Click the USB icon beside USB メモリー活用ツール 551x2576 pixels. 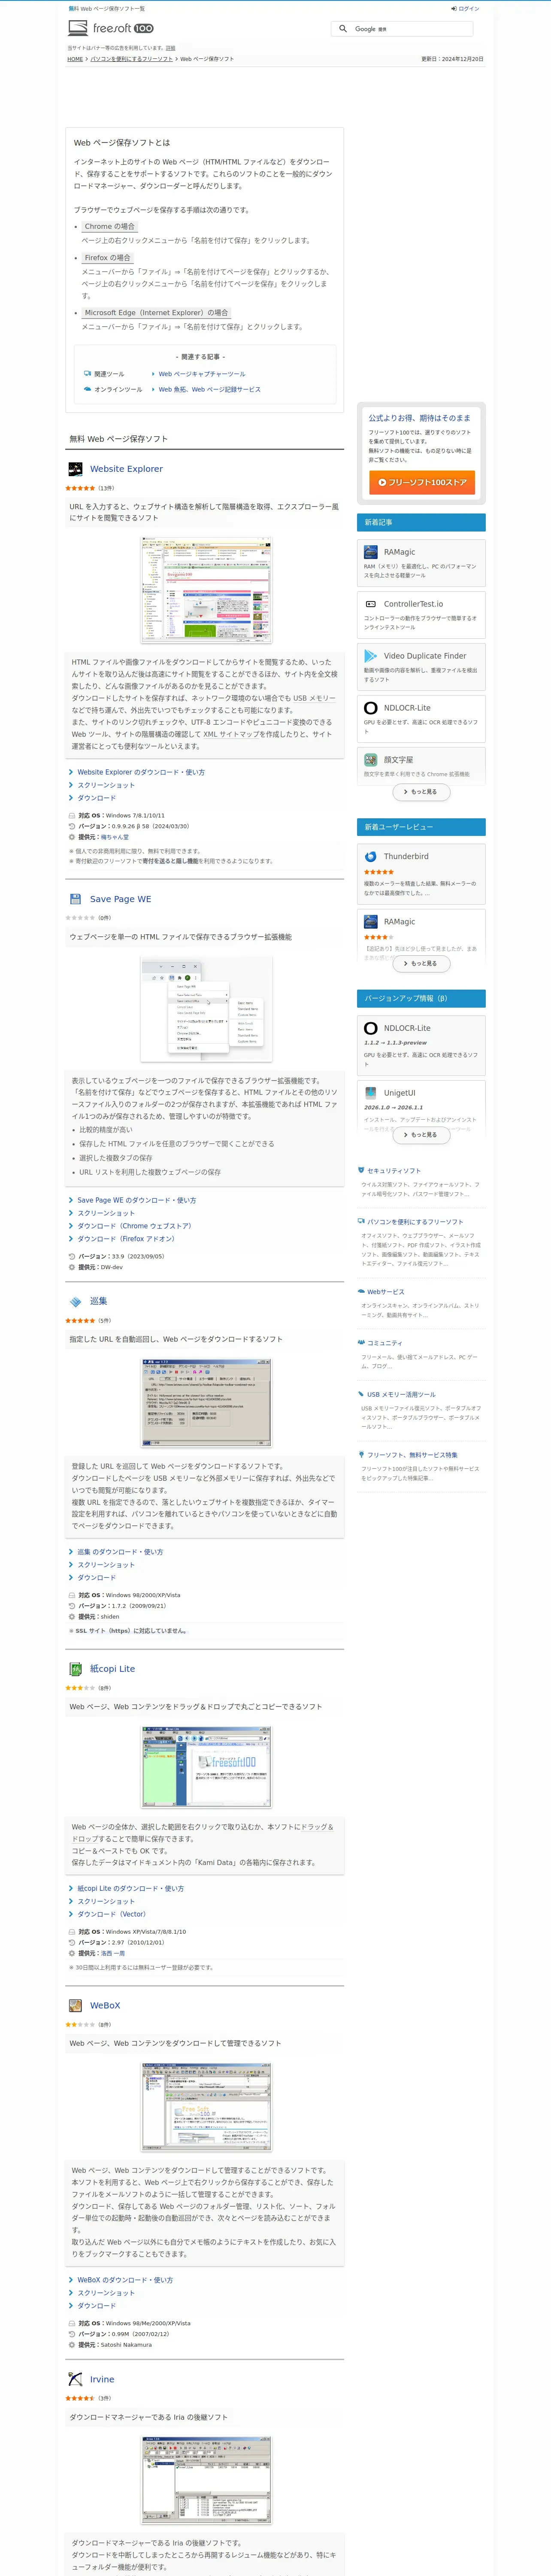[x=361, y=1393]
